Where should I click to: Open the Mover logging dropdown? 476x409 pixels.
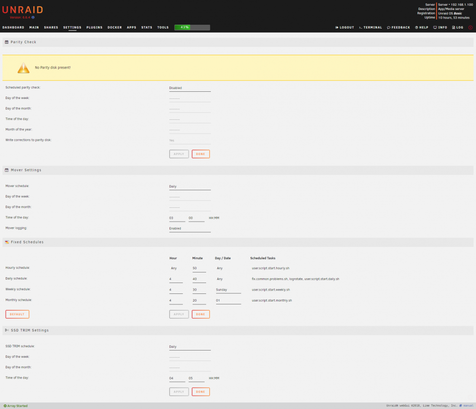click(x=190, y=229)
